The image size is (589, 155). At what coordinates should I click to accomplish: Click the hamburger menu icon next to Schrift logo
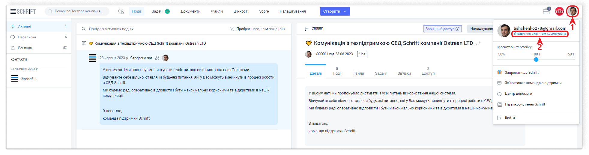point(13,11)
